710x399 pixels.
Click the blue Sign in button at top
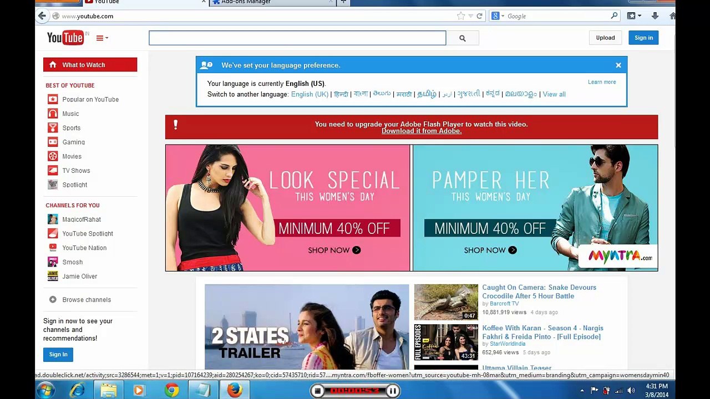643,38
